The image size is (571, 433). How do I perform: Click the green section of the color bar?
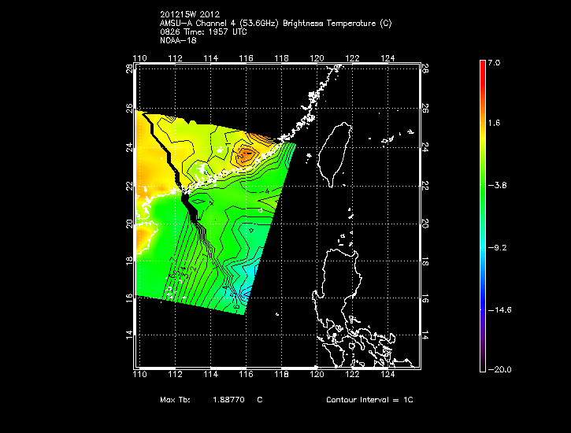[483, 189]
